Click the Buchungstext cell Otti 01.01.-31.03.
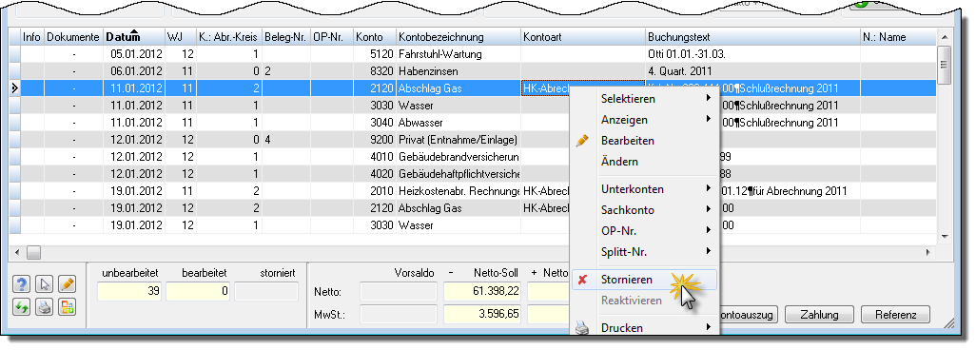Screen dimensions: 976x350 [x=753, y=54]
